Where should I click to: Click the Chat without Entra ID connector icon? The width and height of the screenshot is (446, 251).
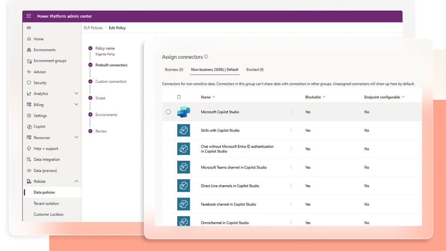coord(183,149)
